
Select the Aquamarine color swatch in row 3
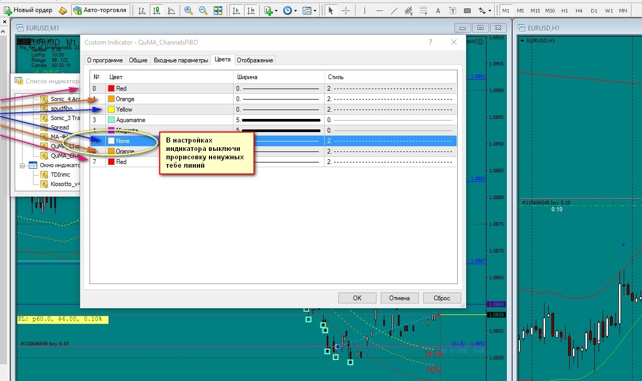[111, 120]
